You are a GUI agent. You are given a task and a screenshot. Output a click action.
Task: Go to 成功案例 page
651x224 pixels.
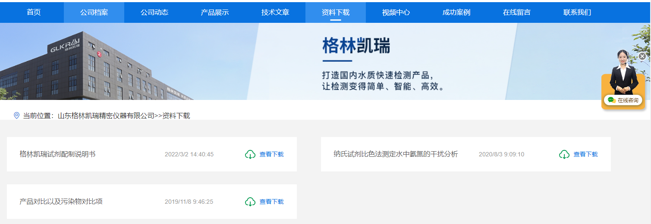coord(456,12)
